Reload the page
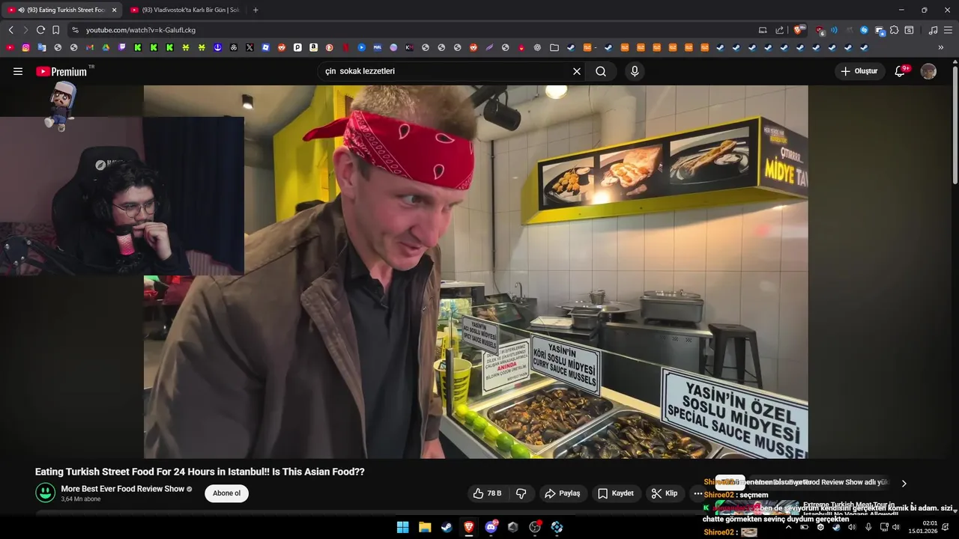959x539 pixels. 40,30
